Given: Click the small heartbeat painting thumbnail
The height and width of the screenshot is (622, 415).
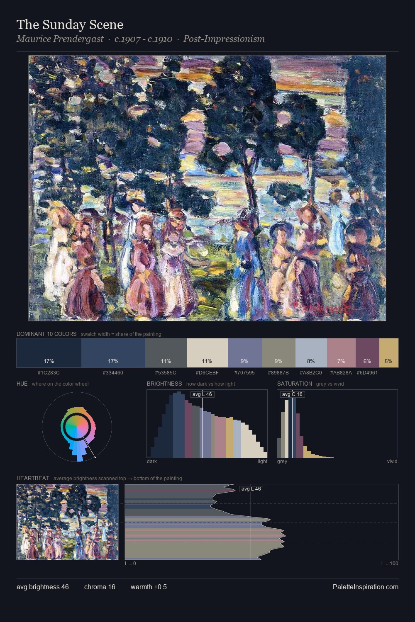Looking at the screenshot, I should click(67, 522).
